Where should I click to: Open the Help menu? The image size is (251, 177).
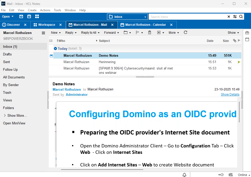tap(82, 10)
